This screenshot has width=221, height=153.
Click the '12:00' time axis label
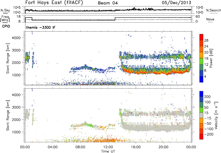108,147
